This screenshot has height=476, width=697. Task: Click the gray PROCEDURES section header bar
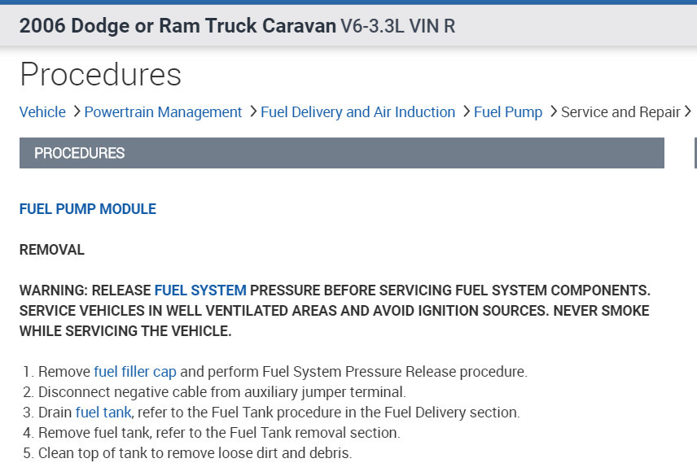pyautogui.click(x=341, y=153)
